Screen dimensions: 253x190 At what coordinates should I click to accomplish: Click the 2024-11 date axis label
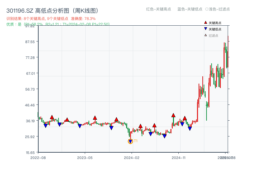179,158
